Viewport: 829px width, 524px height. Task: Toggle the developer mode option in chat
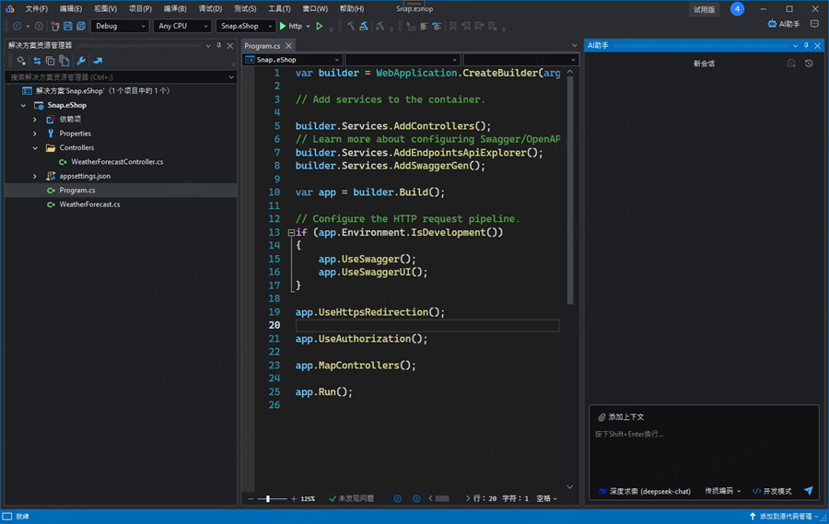(x=772, y=491)
